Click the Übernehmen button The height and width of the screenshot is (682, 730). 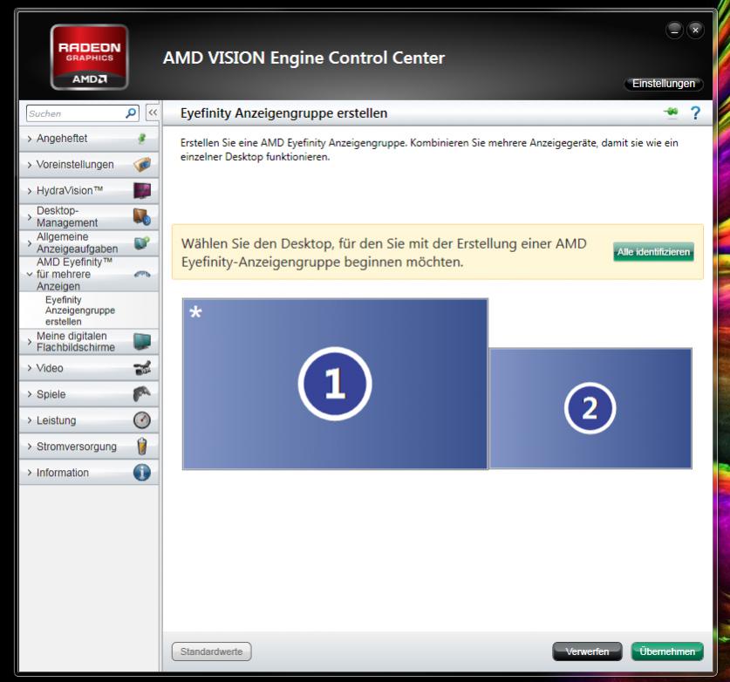coord(667,651)
